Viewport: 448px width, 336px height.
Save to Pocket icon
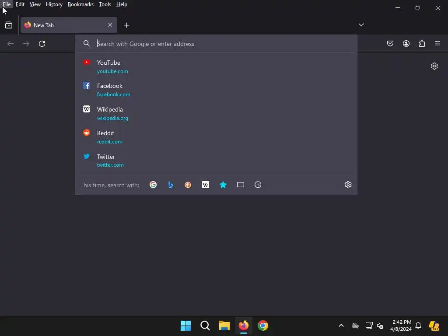pyautogui.click(x=390, y=43)
